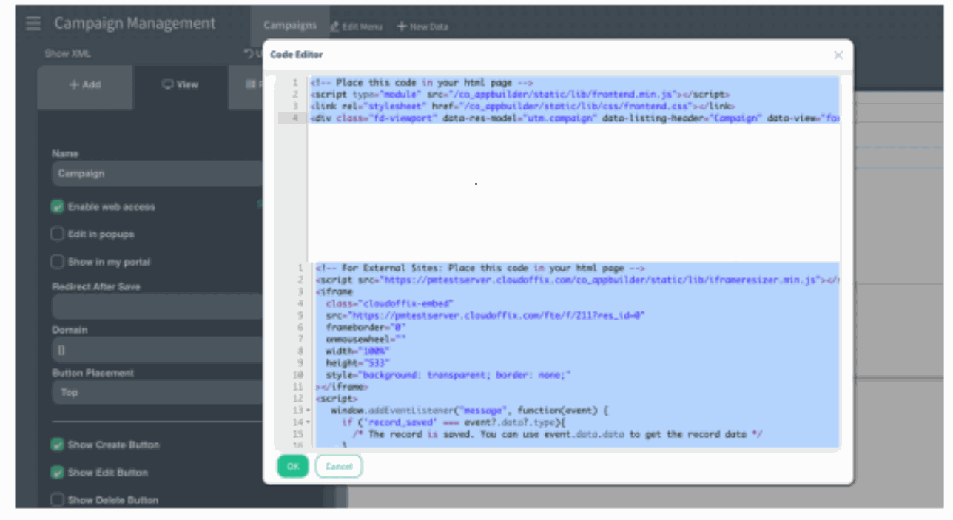953x520 pixels.
Task: Collapse the code fold arrow on line 14
Action: (x=308, y=422)
